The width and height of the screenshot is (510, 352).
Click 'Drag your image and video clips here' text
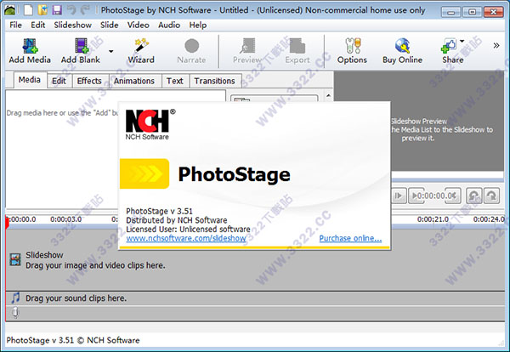click(x=95, y=265)
